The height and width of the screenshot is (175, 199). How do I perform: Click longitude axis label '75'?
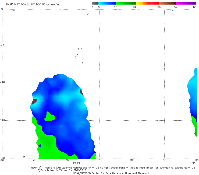(99, 160)
